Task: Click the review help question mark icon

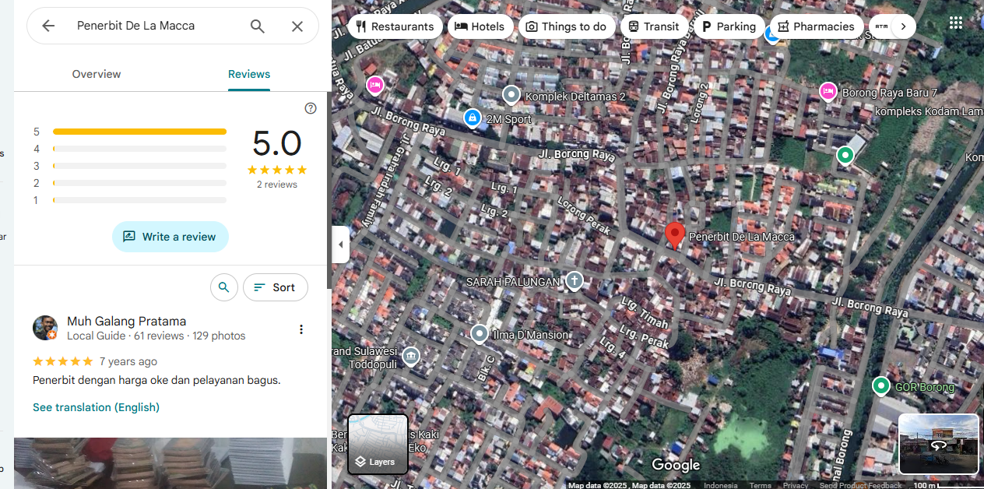Action: click(x=311, y=108)
